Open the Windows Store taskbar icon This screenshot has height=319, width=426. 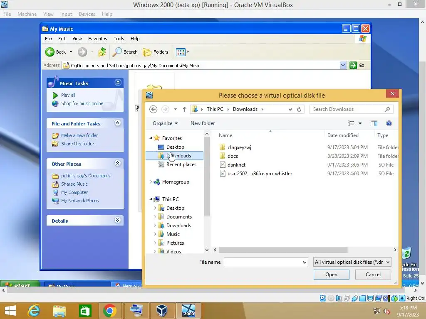click(85, 311)
